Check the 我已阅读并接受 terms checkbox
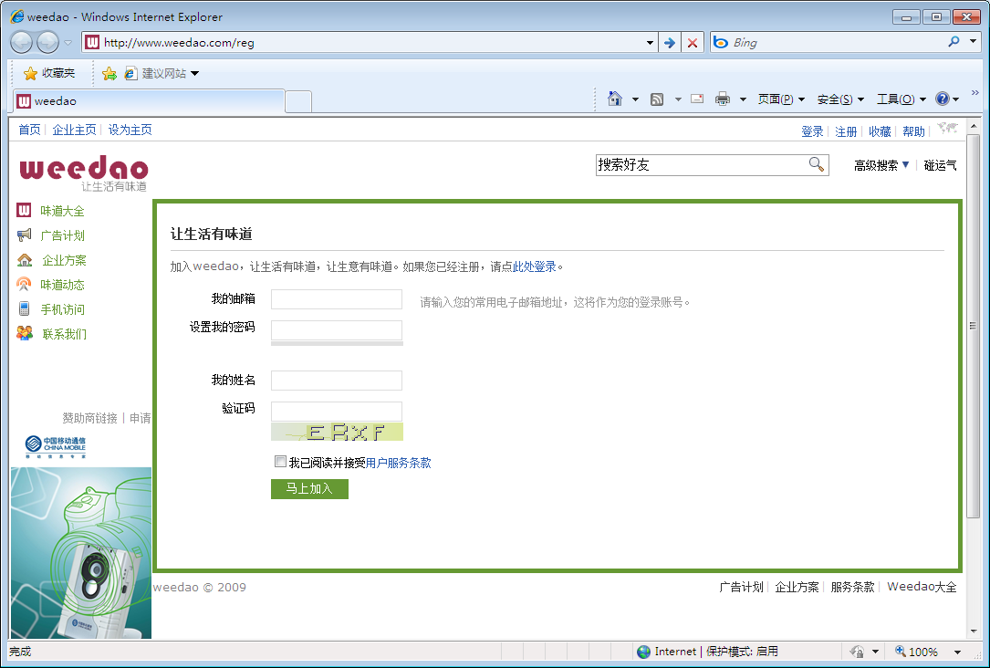Viewport: 990px width, 668px height. [x=280, y=462]
